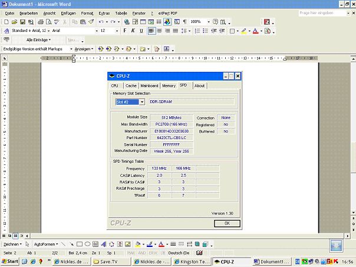The height and width of the screenshot is (267, 356).
Task: Click horizontal scrollbar right arrow
Action: (x=348, y=236)
